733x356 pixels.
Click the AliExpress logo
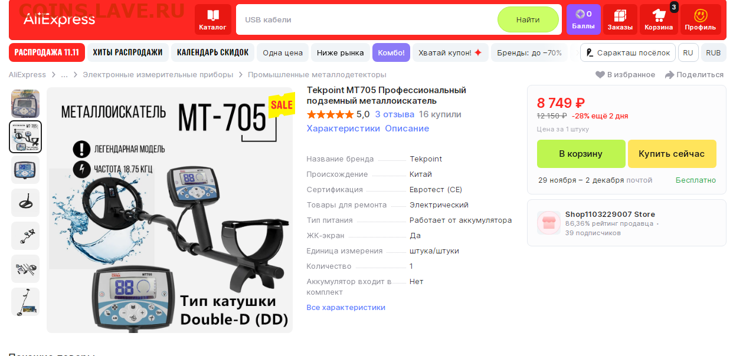click(59, 19)
